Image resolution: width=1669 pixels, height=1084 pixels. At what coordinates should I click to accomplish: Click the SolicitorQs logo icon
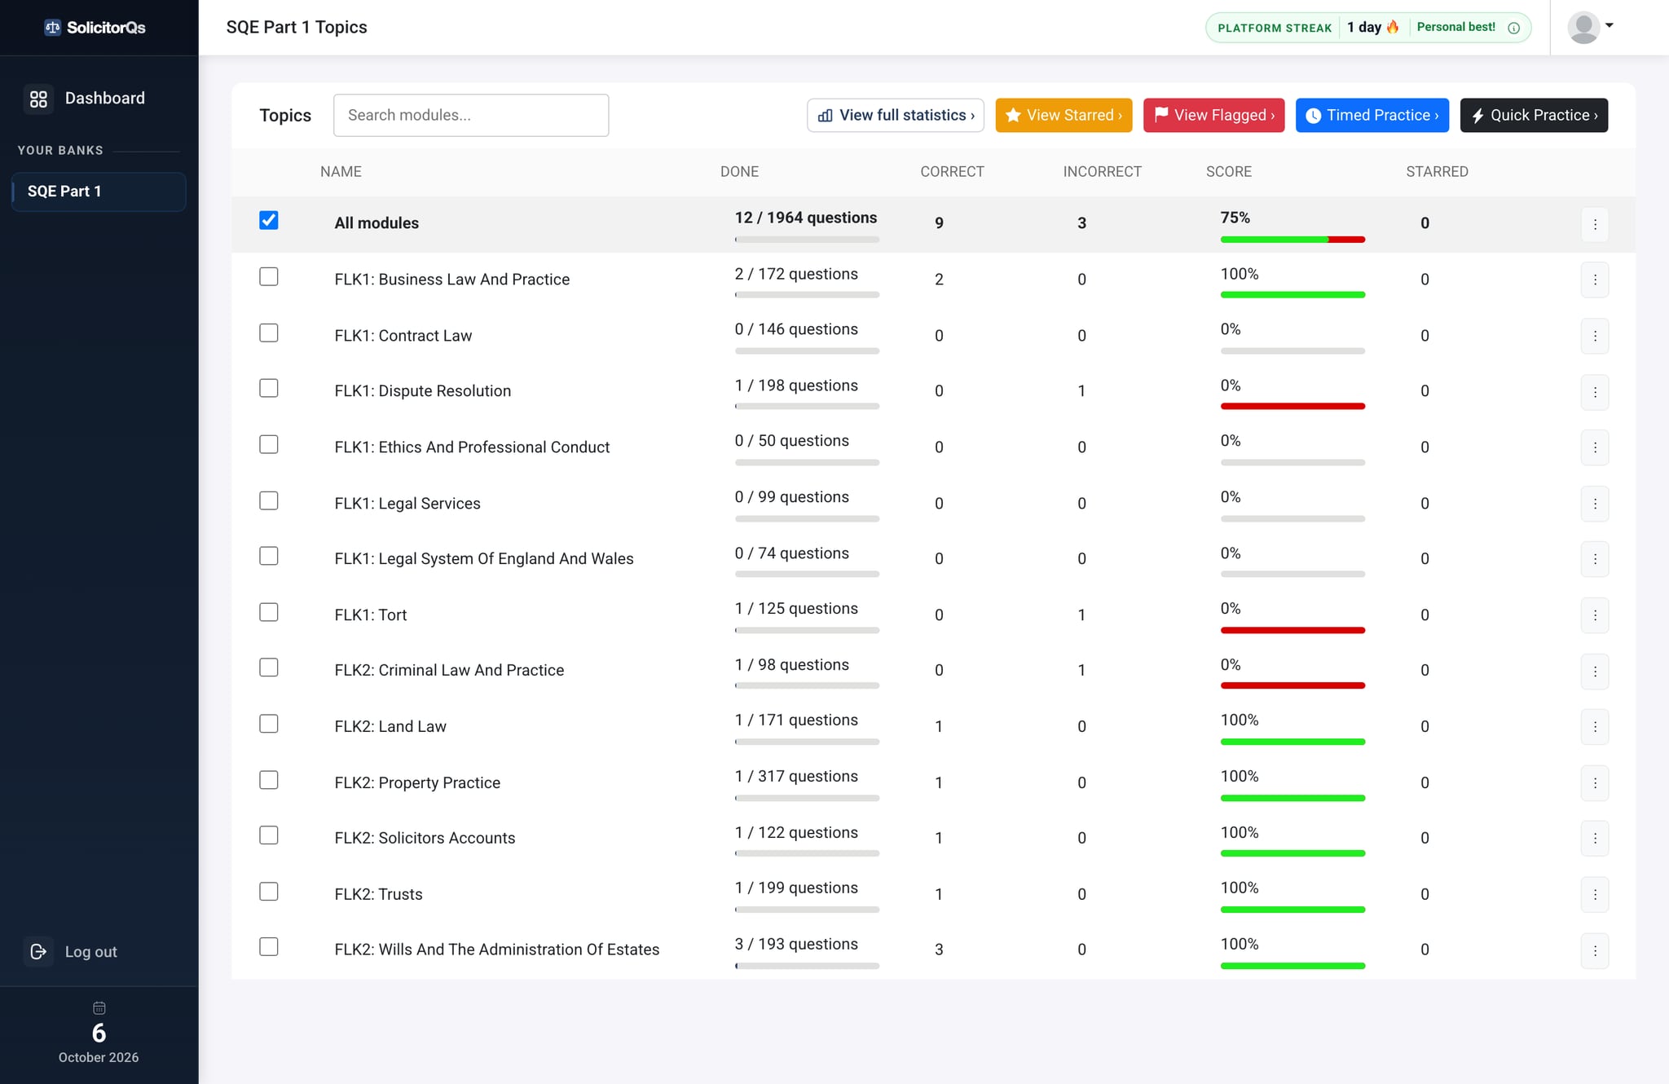53,28
